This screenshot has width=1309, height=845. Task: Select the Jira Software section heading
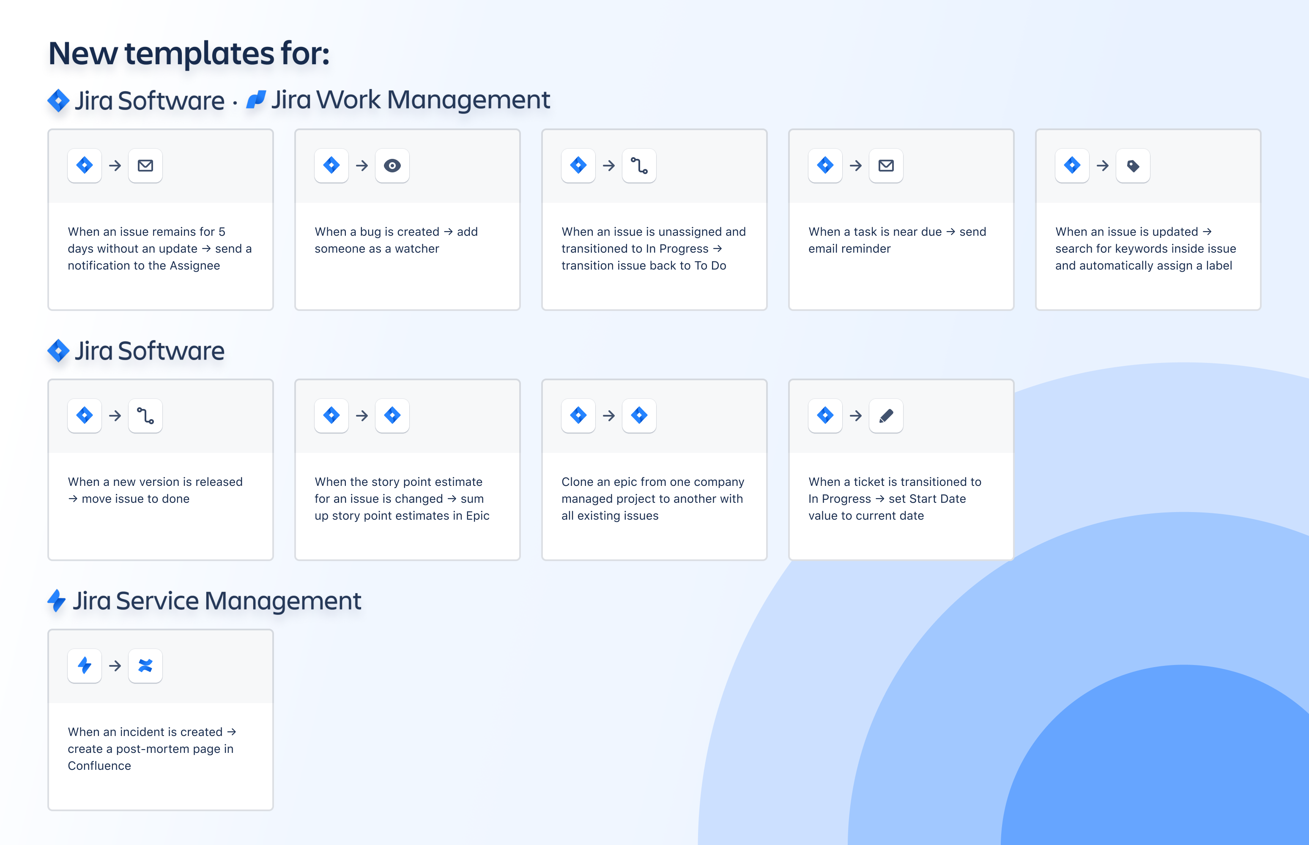coord(149,351)
